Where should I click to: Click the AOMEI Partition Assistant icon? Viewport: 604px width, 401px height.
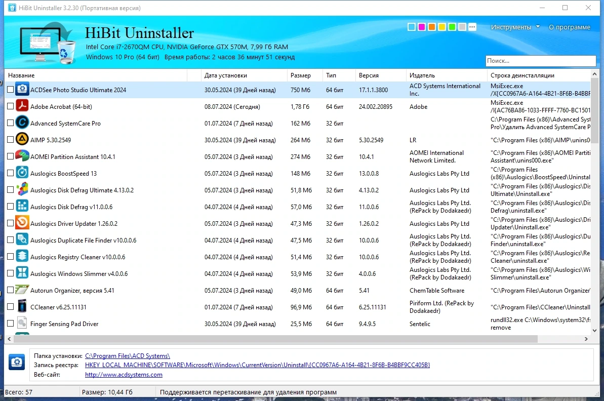pos(22,156)
